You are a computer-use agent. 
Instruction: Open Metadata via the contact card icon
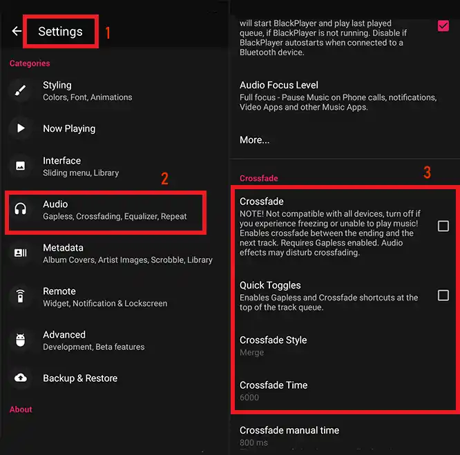click(x=20, y=253)
